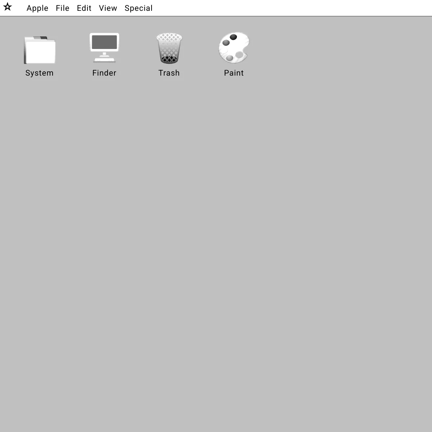Click the Paint label text
Screen dimensions: 432x432
pos(234,73)
